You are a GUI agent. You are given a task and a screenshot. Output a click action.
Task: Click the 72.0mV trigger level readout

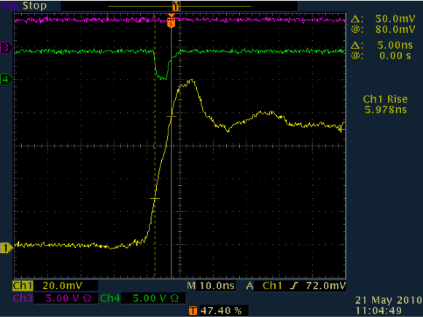326,286
